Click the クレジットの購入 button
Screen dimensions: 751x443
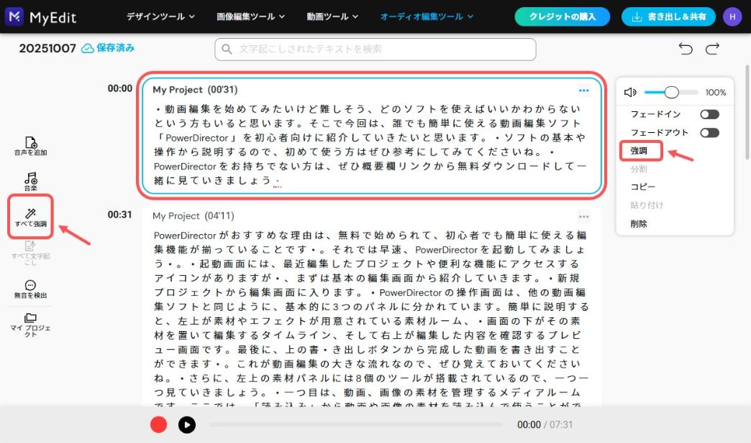pos(562,16)
